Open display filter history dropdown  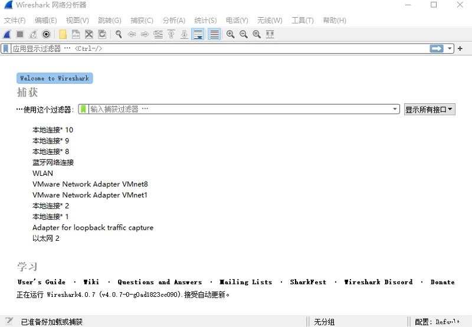(450, 48)
